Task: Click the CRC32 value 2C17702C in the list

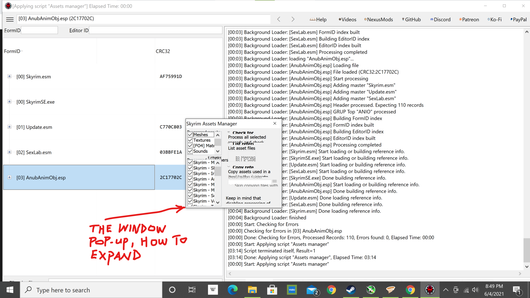Action: tap(171, 177)
